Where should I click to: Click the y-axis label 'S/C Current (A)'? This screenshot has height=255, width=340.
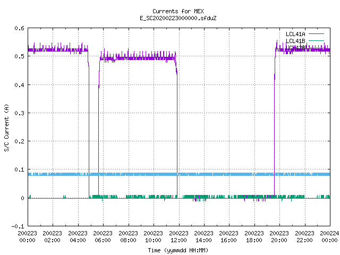click(x=6, y=127)
